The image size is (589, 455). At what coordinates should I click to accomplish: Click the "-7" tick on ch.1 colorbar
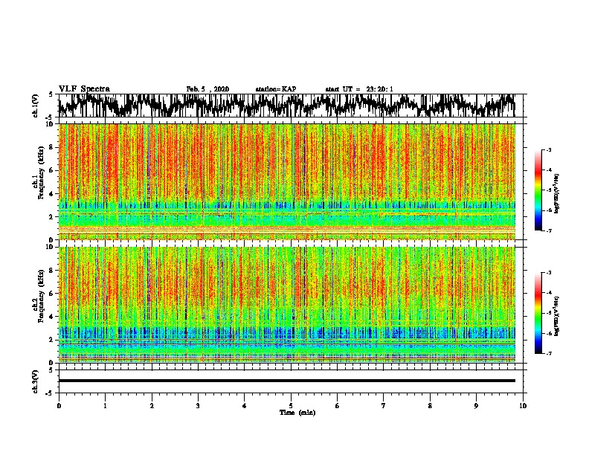(549, 230)
